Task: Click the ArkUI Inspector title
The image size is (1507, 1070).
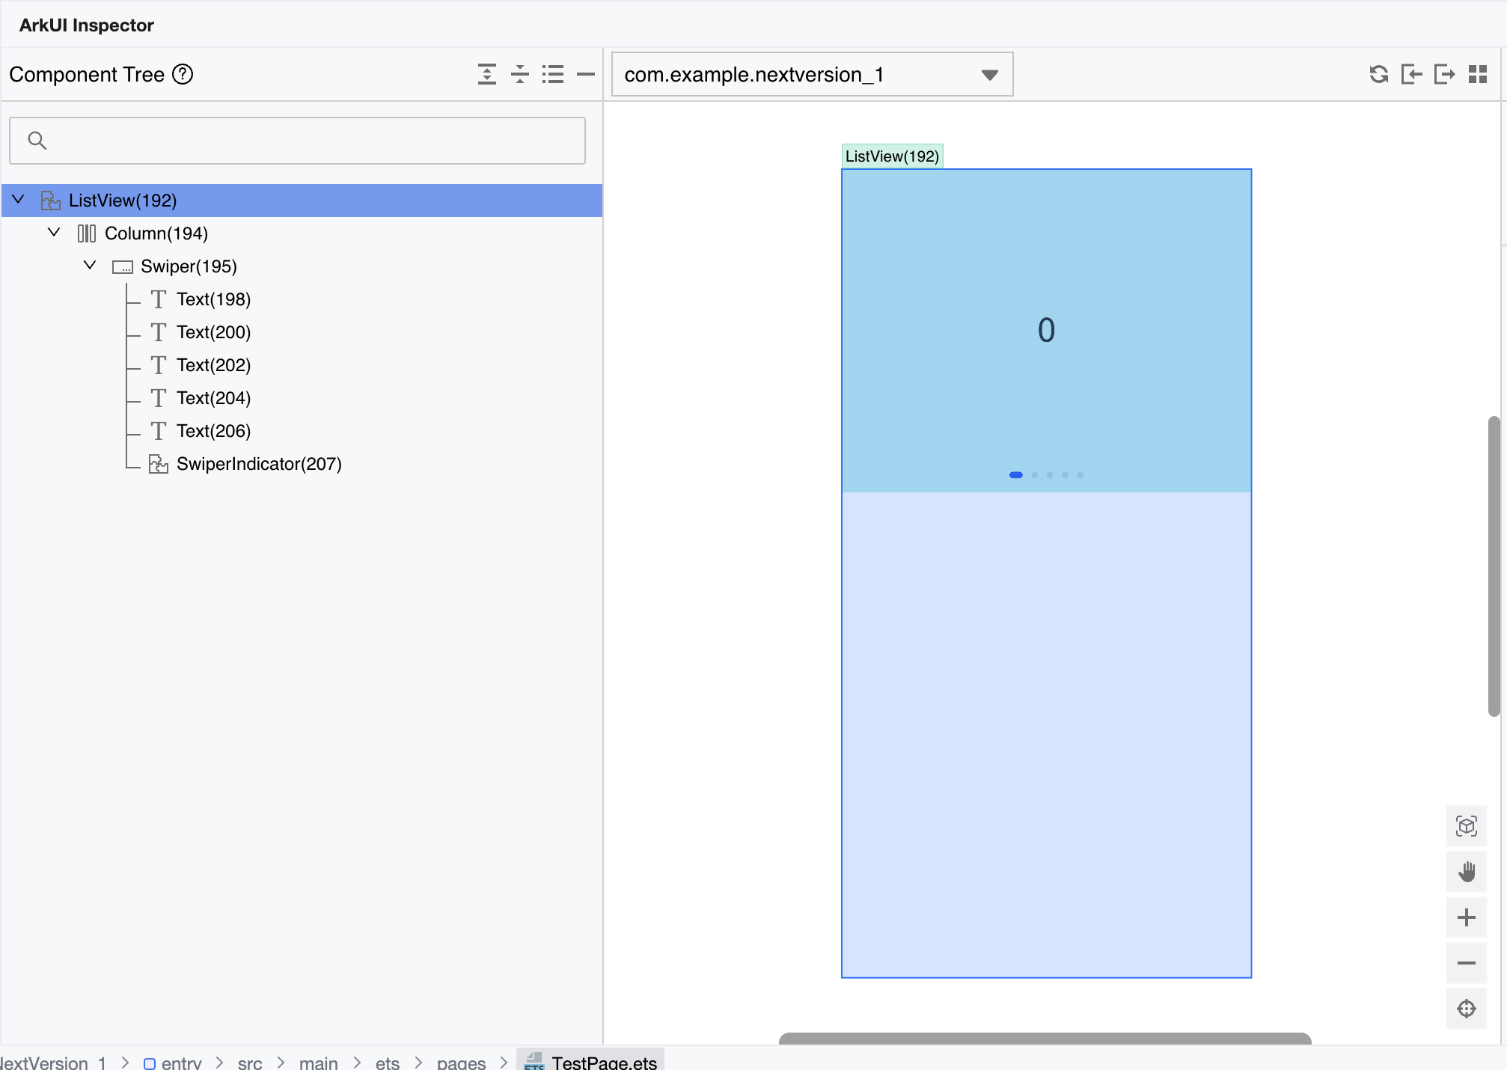Action: [x=87, y=25]
